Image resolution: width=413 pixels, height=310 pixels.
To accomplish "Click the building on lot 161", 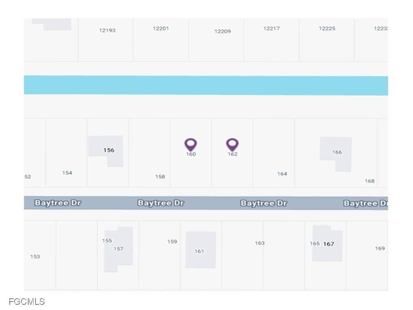I will [x=200, y=250].
